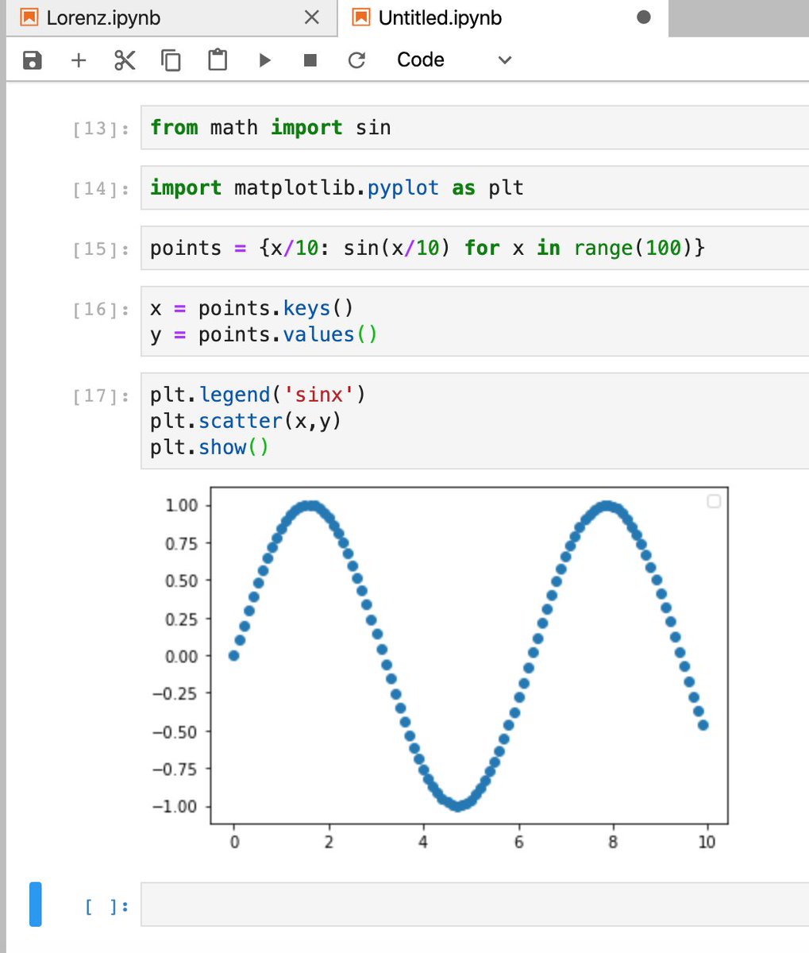
Task: Click the [13] cell prompt
Action: (101, 129)
